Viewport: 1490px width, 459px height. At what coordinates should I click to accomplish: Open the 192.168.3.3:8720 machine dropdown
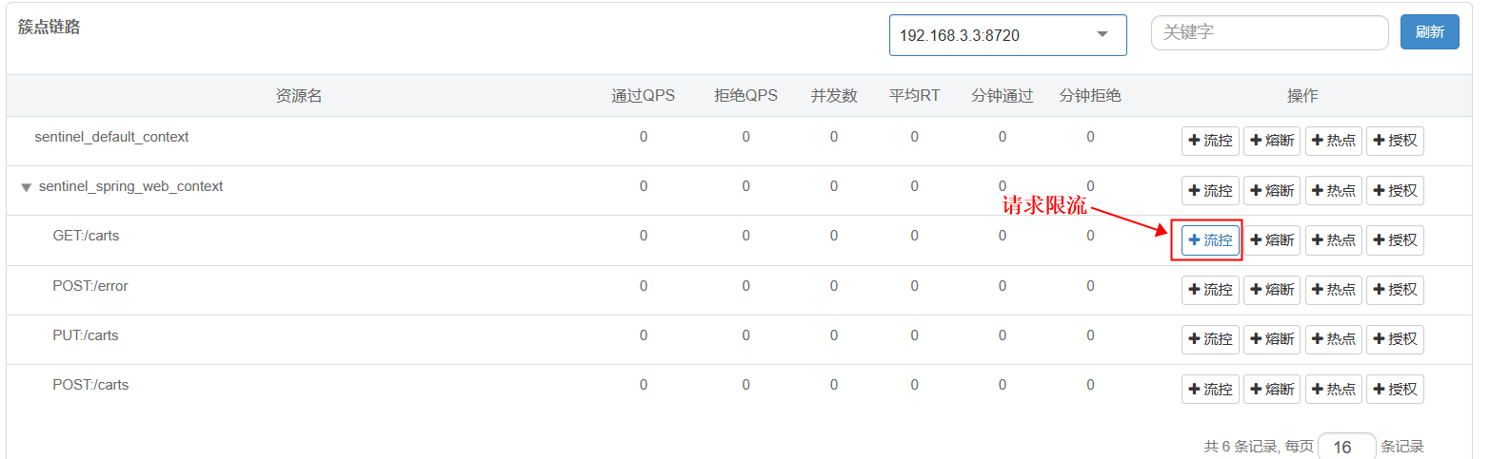(x=1007, y=35)
